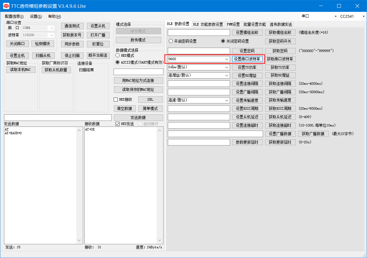The width and height of the screenshot is (367, 258).
Task: Click the TTC logo in the title bar
Action: (x=6, y=6)
